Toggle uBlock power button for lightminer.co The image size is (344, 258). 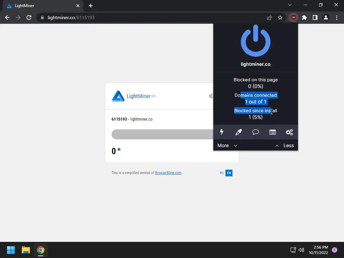[x=256, y=41]
